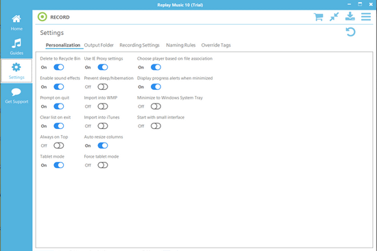Enable Prevent sleep/hibernation switch
This screenshot has width=377, height=251.
[x=103, y=86]
